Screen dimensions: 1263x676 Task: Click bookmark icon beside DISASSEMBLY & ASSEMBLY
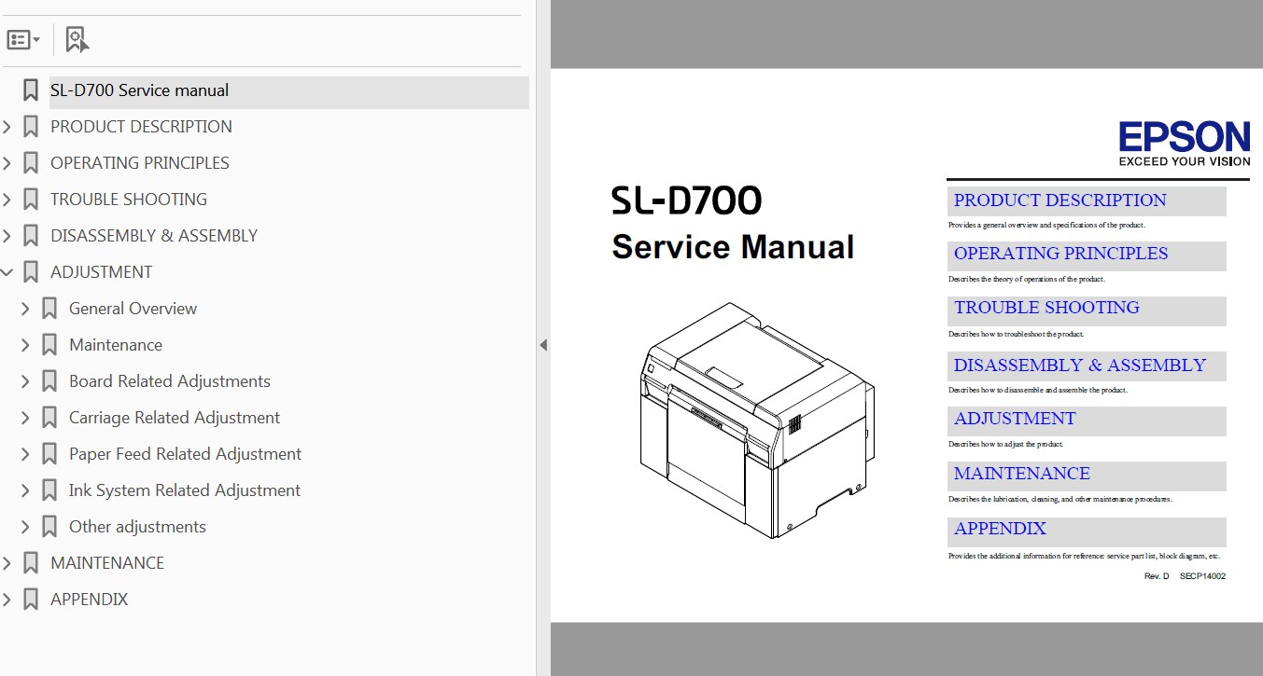click(31, 236)
